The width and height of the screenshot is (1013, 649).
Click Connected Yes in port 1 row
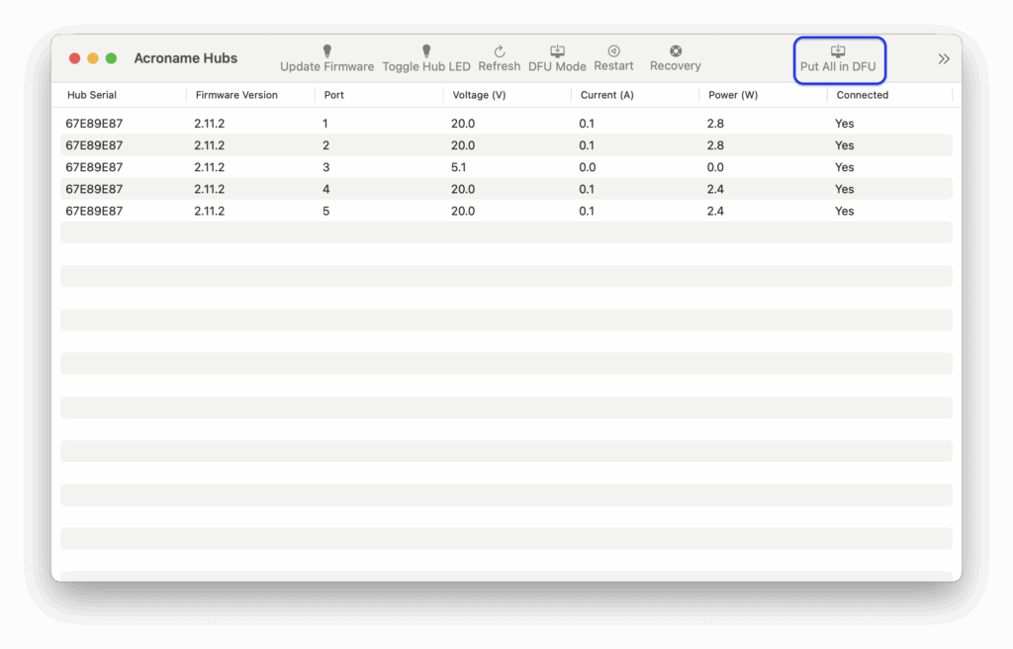tap(845, 124)
